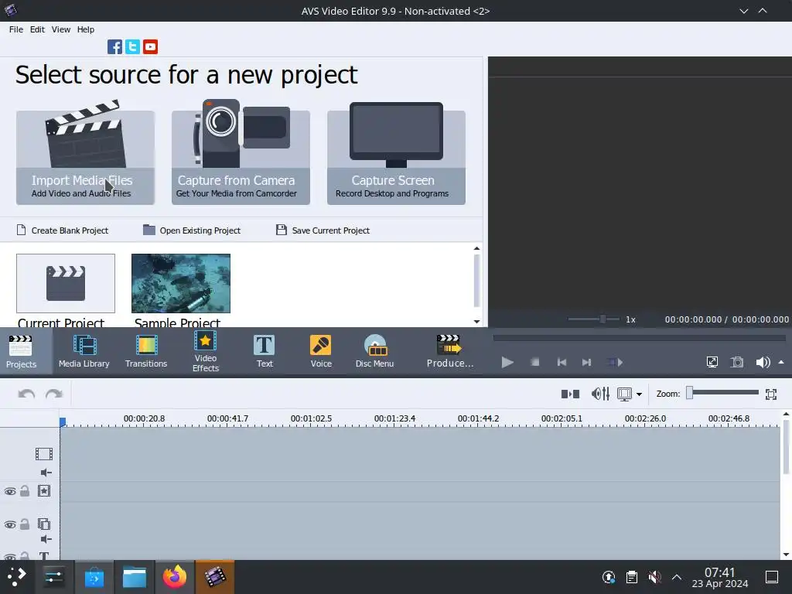Open the audio mixer icon
The image size is (792, 594).
coord(600,394)
